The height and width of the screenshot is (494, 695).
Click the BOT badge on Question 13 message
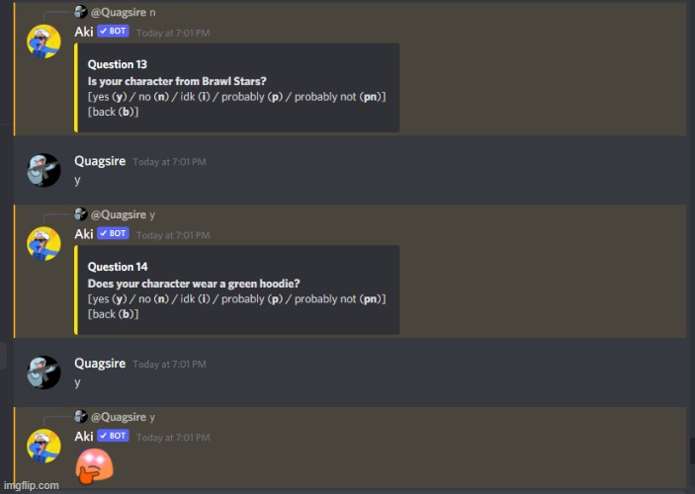point(113,31)
